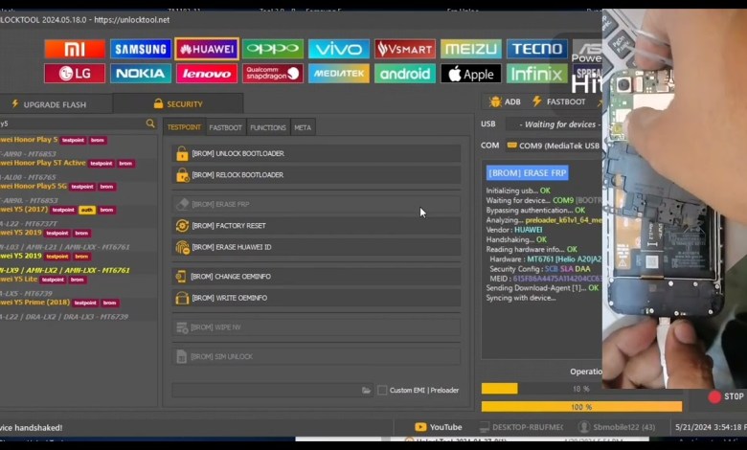Click the YouTube icon in status bar

point(420,427)
